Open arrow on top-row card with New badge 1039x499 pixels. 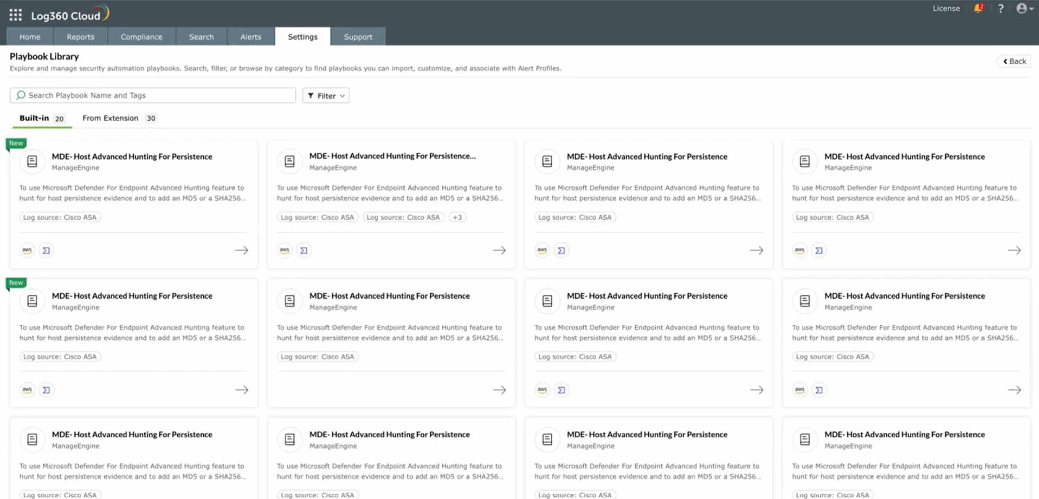tap(242, 250)
